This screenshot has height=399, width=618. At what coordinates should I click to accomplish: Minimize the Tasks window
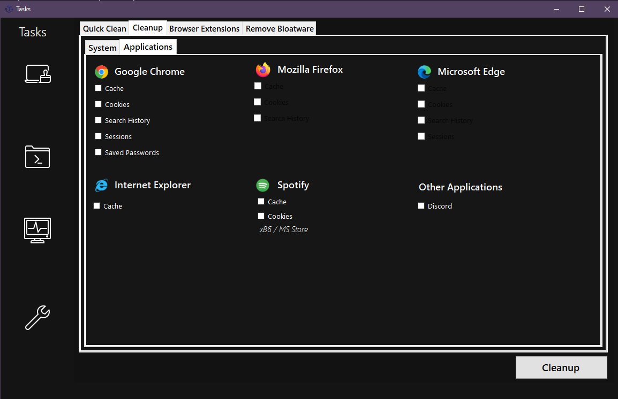(x=556, y=9)
